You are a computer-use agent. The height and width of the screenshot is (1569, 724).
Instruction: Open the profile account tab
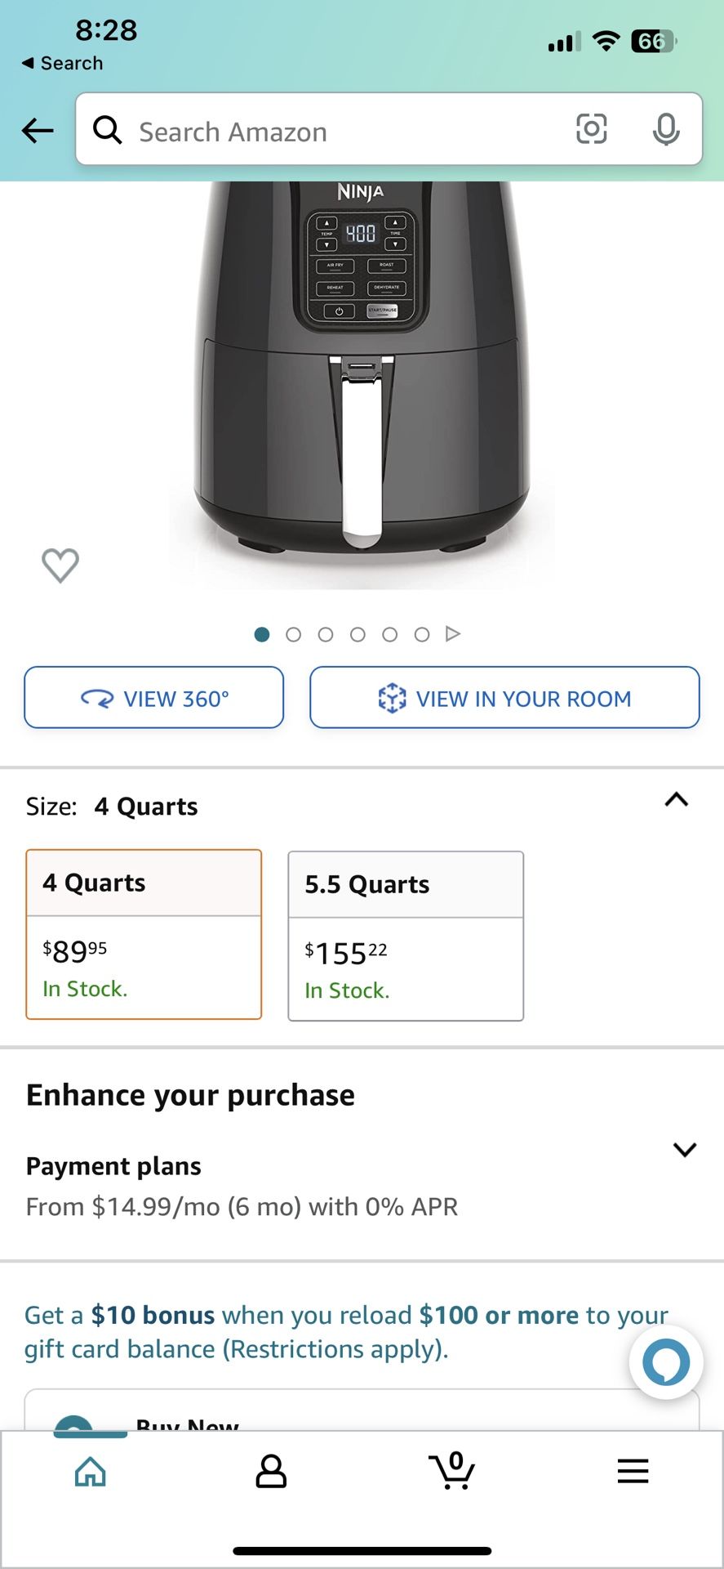(271, 1472)
